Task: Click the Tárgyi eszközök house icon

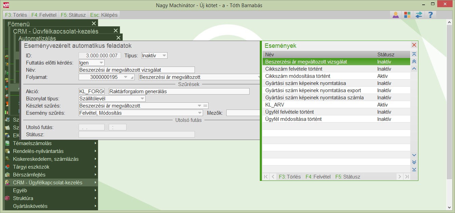Action: (8, 167)
